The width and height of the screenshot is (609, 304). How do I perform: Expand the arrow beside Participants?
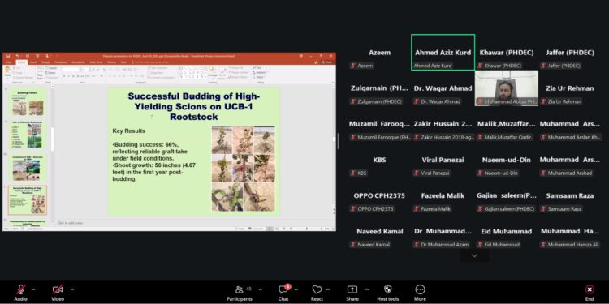click(x=260, y=289)
